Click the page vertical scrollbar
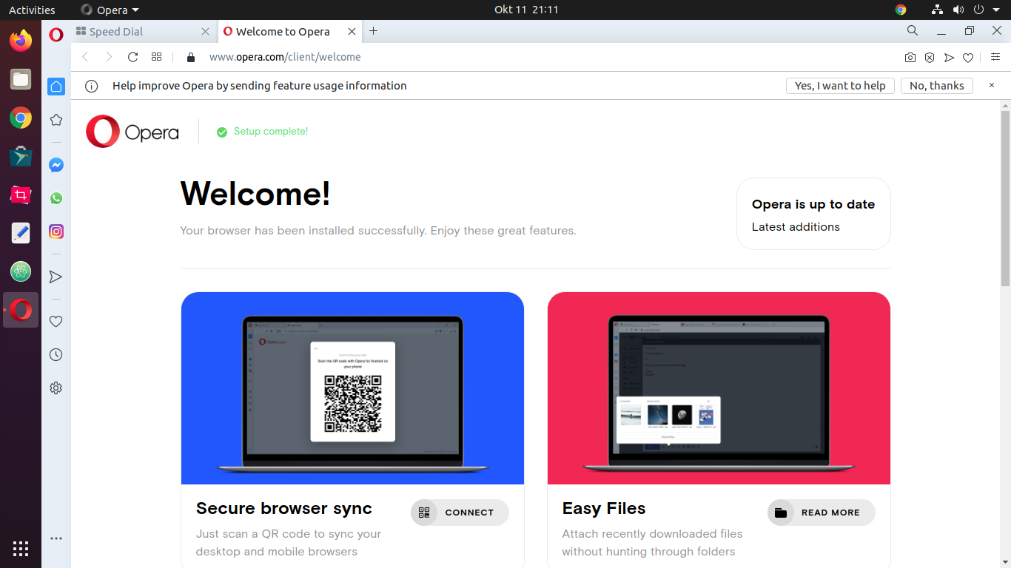This screenshot has width=1011, height=568. click(x=1005, y=198)
